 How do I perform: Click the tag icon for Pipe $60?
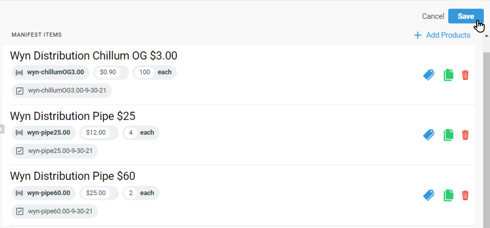click(x=429, y=195)
